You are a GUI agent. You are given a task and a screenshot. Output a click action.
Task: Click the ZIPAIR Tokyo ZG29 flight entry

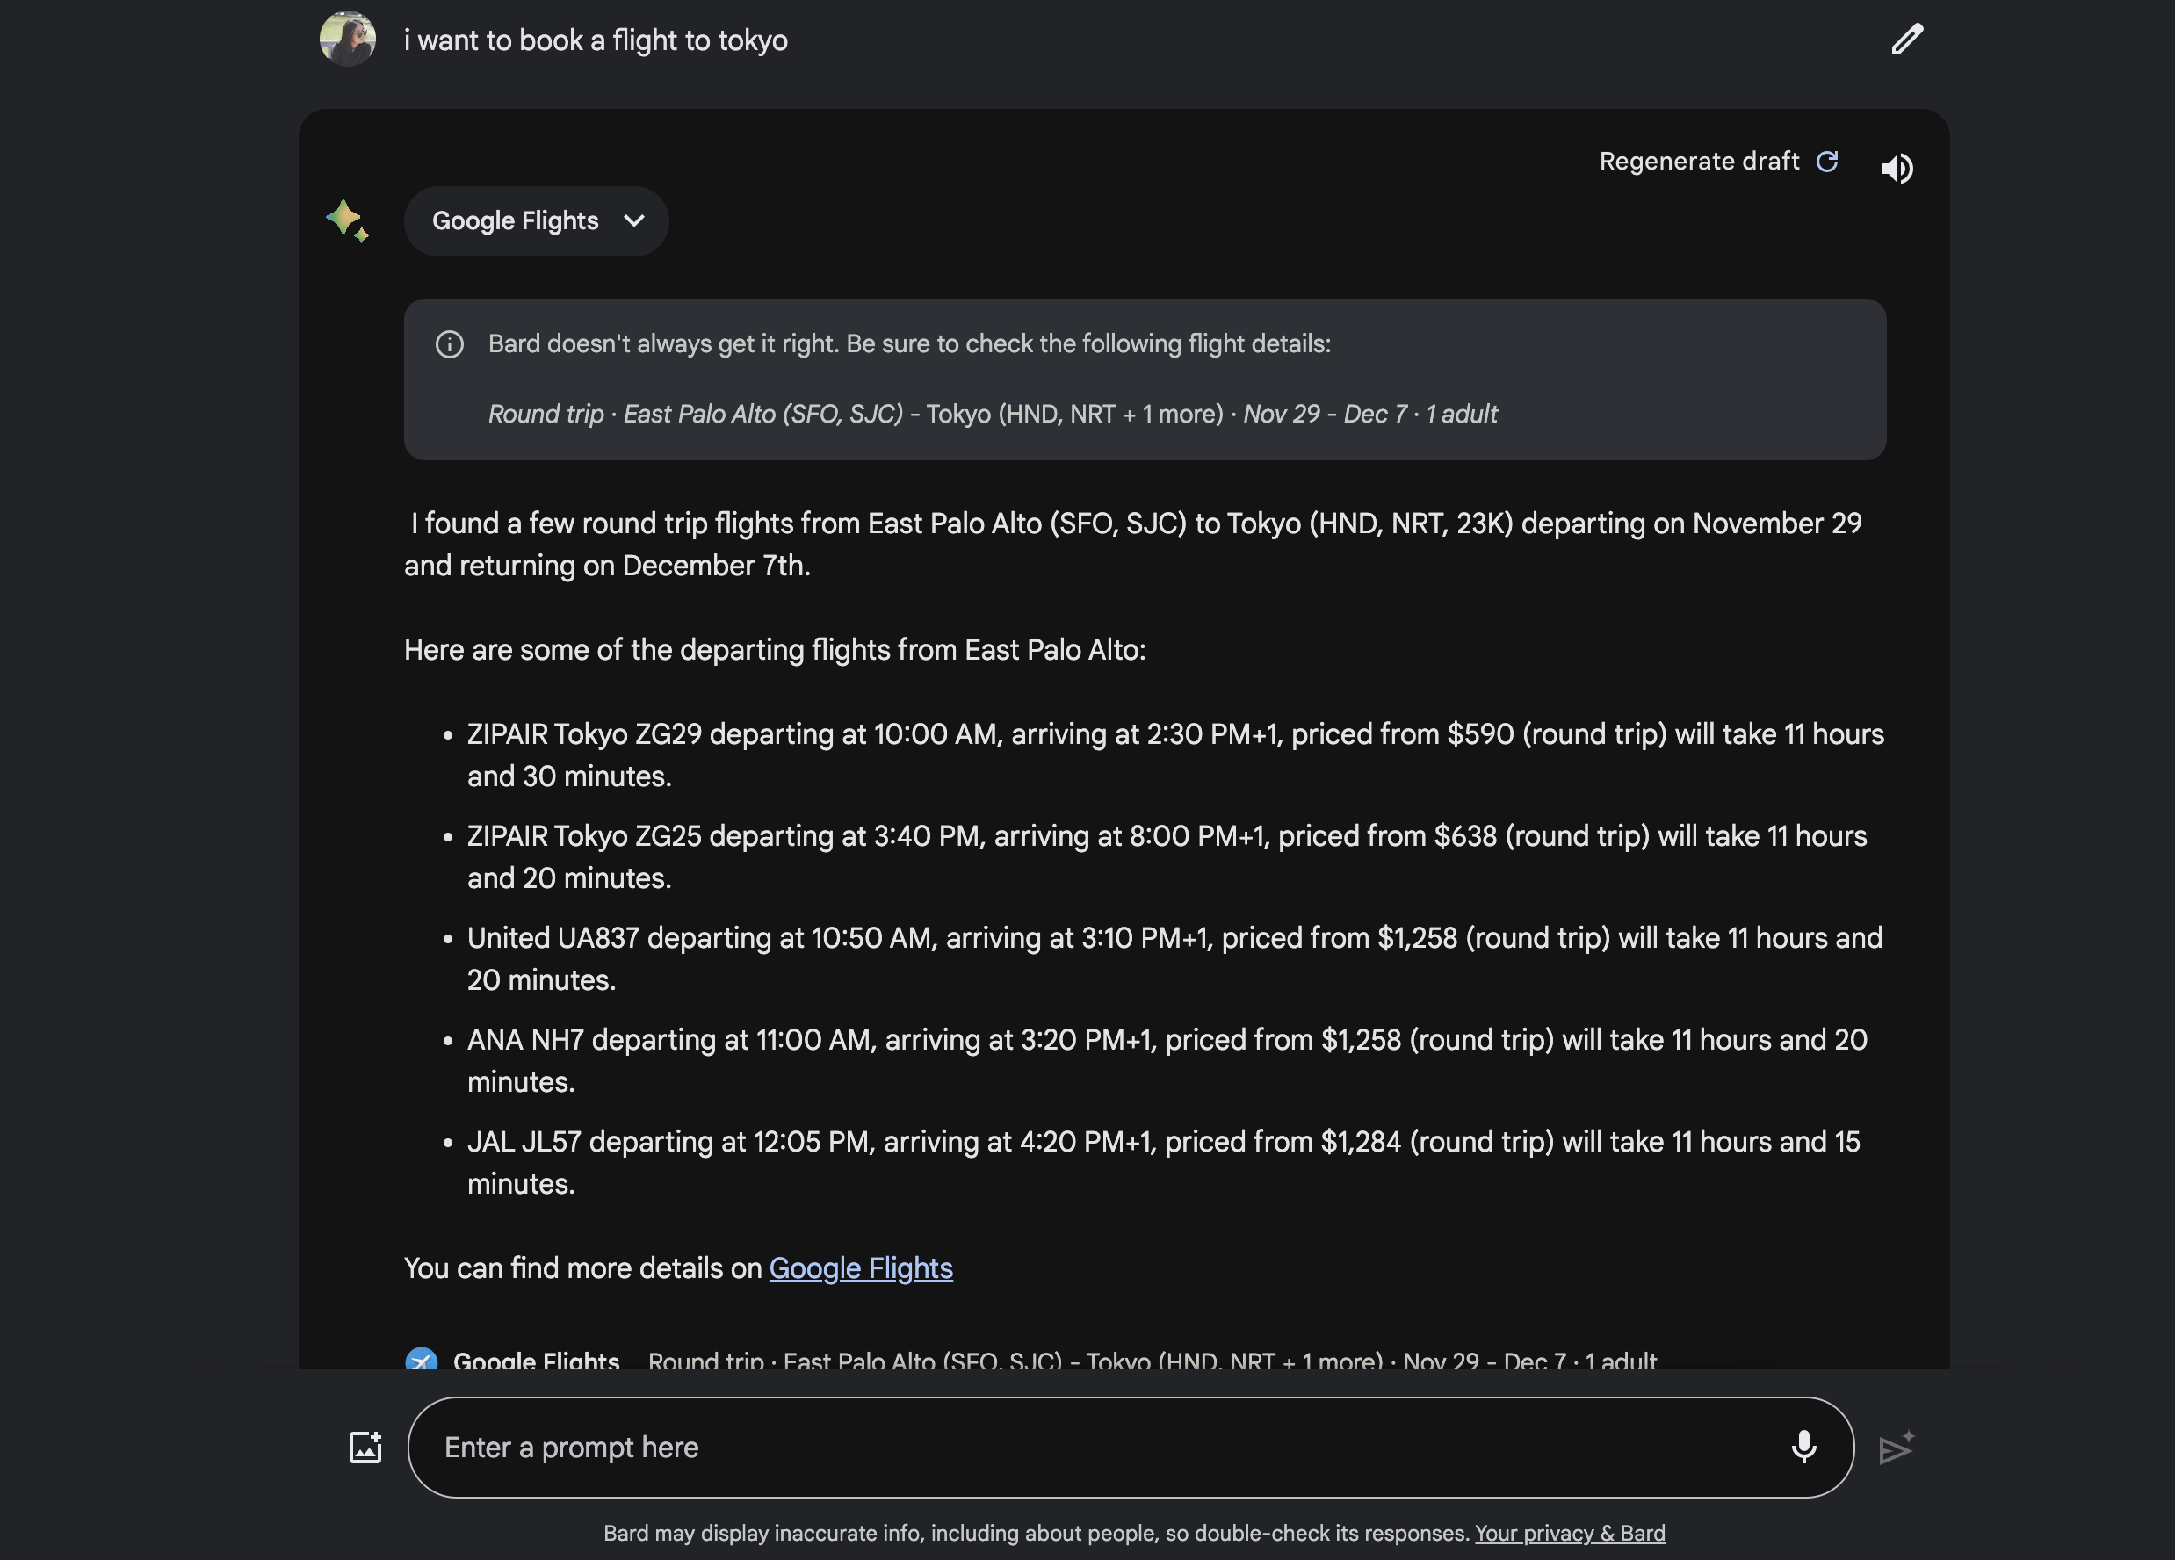click(1174, 755)
